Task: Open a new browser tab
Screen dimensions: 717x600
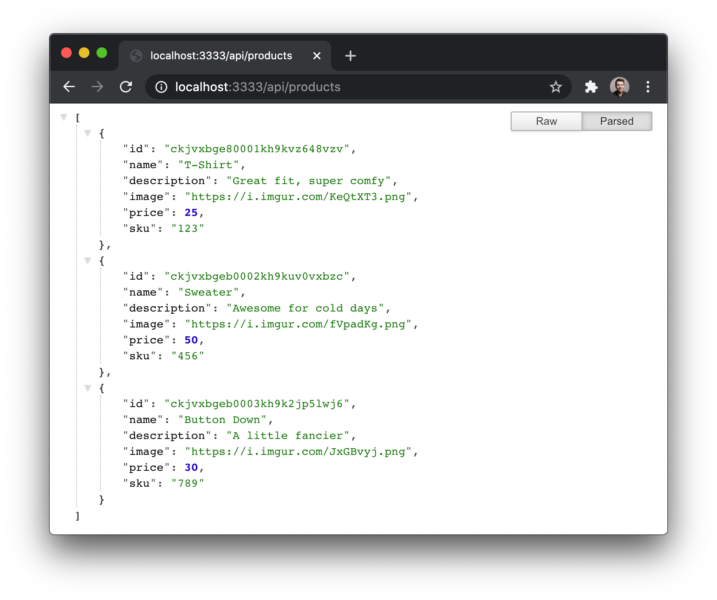Action: (x=350, y=56)
